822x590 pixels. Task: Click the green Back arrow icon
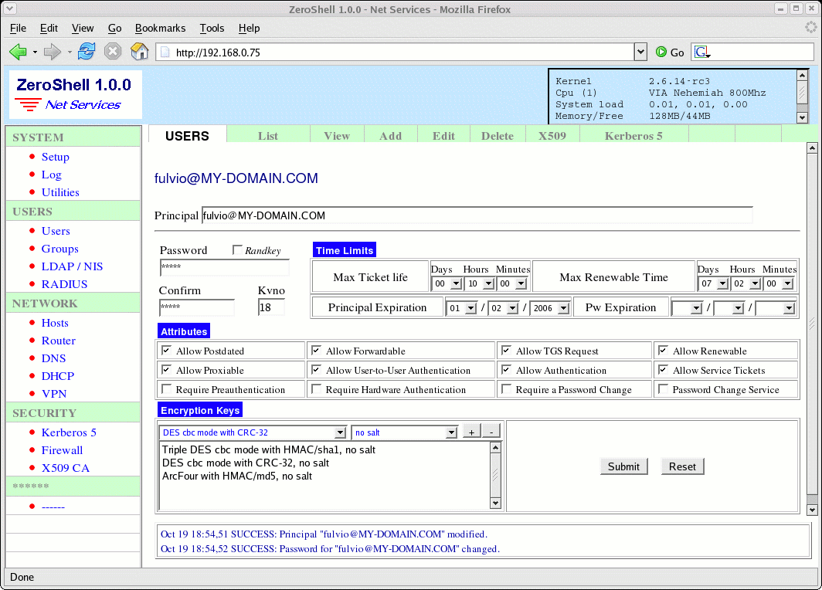18,52
